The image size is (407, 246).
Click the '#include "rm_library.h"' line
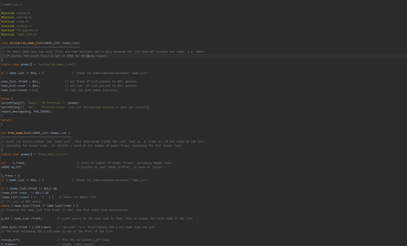[20, 30]
